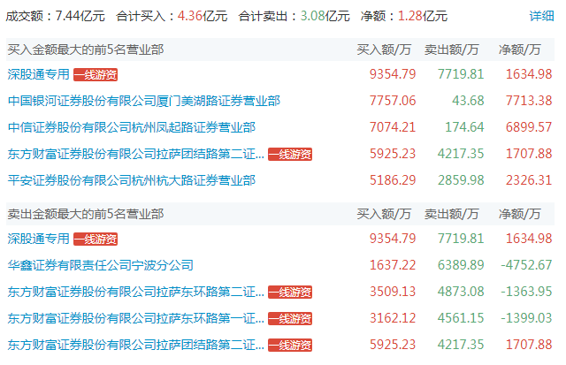Open 平安证券杭州杭大路证券营业部 link
This screenshot has height=365, width=566.
132,180
